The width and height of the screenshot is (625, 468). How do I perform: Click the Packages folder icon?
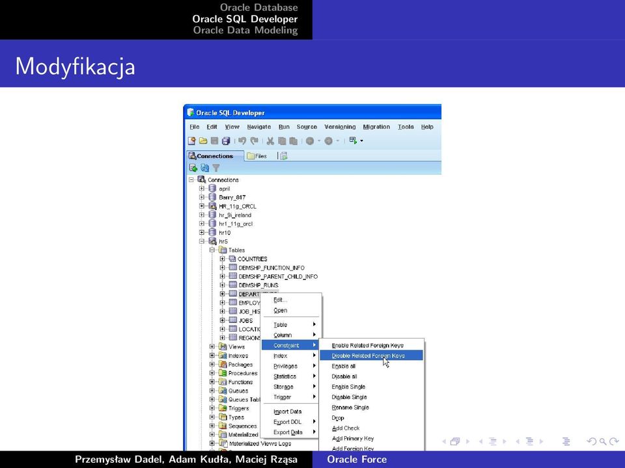click(223, 364)
